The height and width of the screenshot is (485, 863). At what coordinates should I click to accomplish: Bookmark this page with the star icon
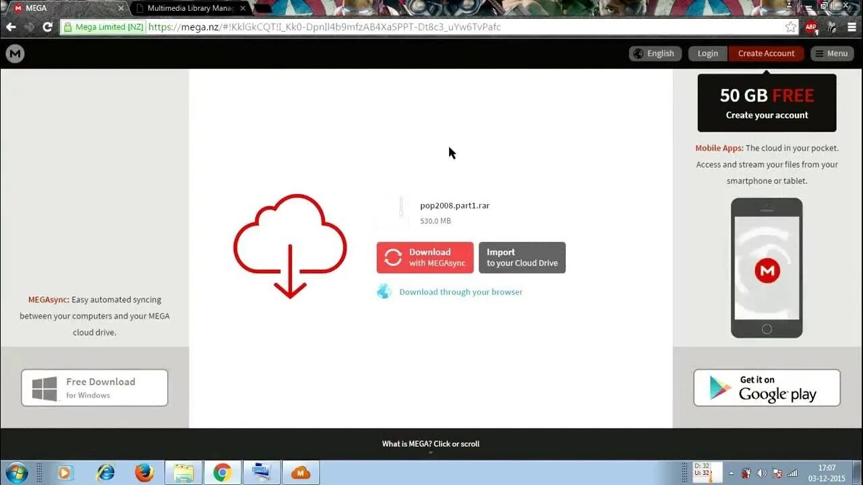791,27
